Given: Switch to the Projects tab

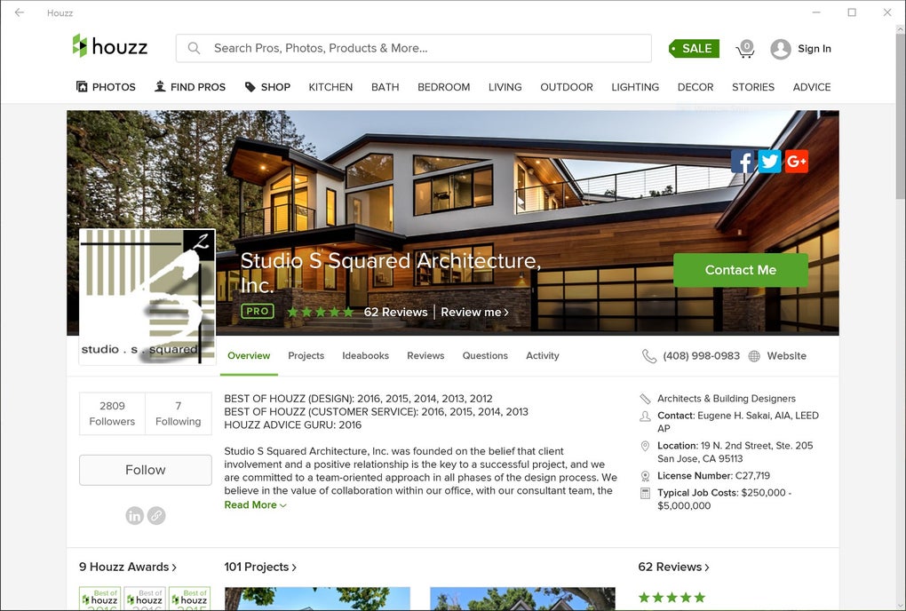Looking at the screenshot, I should [x=306, y=356].
